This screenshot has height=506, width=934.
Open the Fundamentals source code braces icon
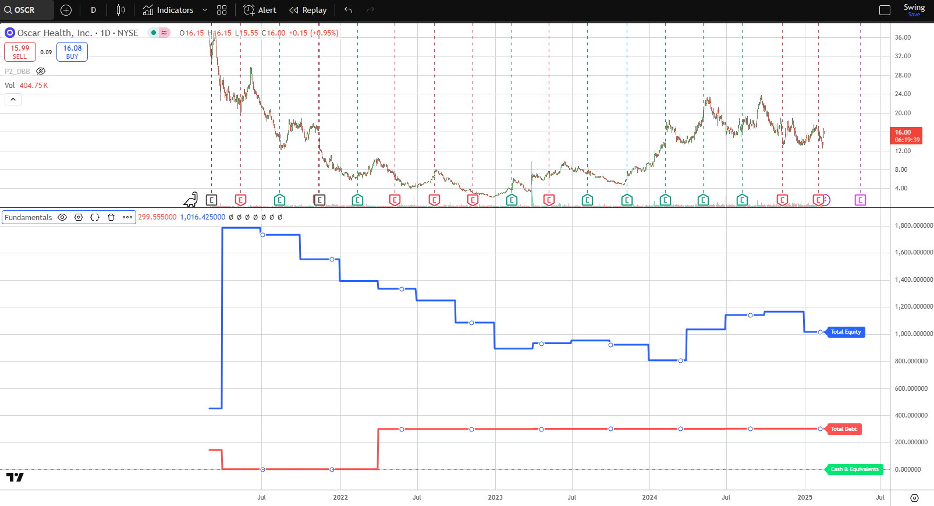(95, 217)
